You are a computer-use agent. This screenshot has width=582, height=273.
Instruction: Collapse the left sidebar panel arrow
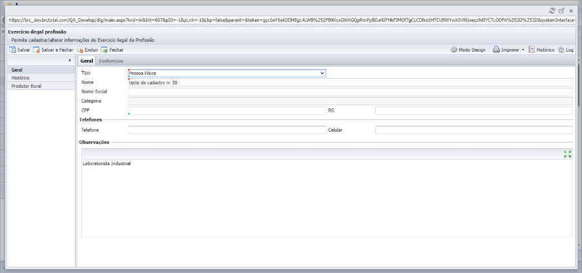tap(69, 60)
